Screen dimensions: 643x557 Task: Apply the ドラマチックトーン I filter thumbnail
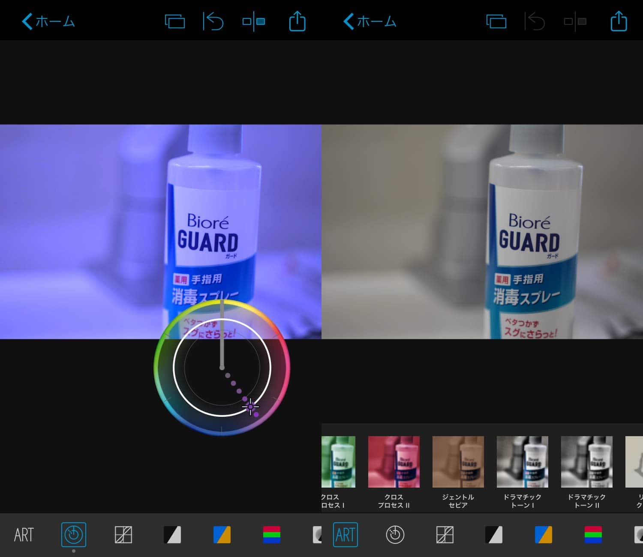point(523,462)
